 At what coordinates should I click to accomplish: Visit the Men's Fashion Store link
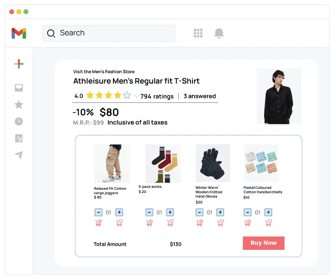tap(104, 72)
